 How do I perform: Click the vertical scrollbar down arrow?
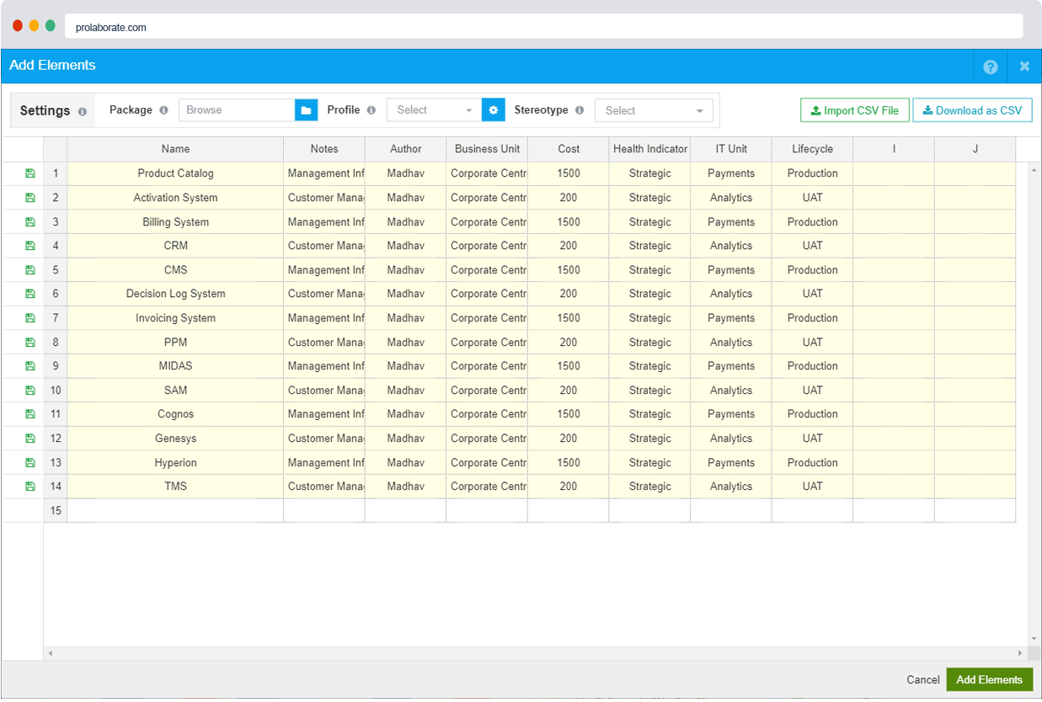[1034, 640]
